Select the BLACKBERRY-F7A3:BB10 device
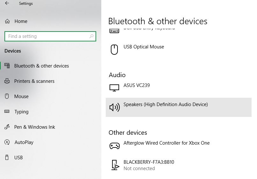 (x=149, y=162)
